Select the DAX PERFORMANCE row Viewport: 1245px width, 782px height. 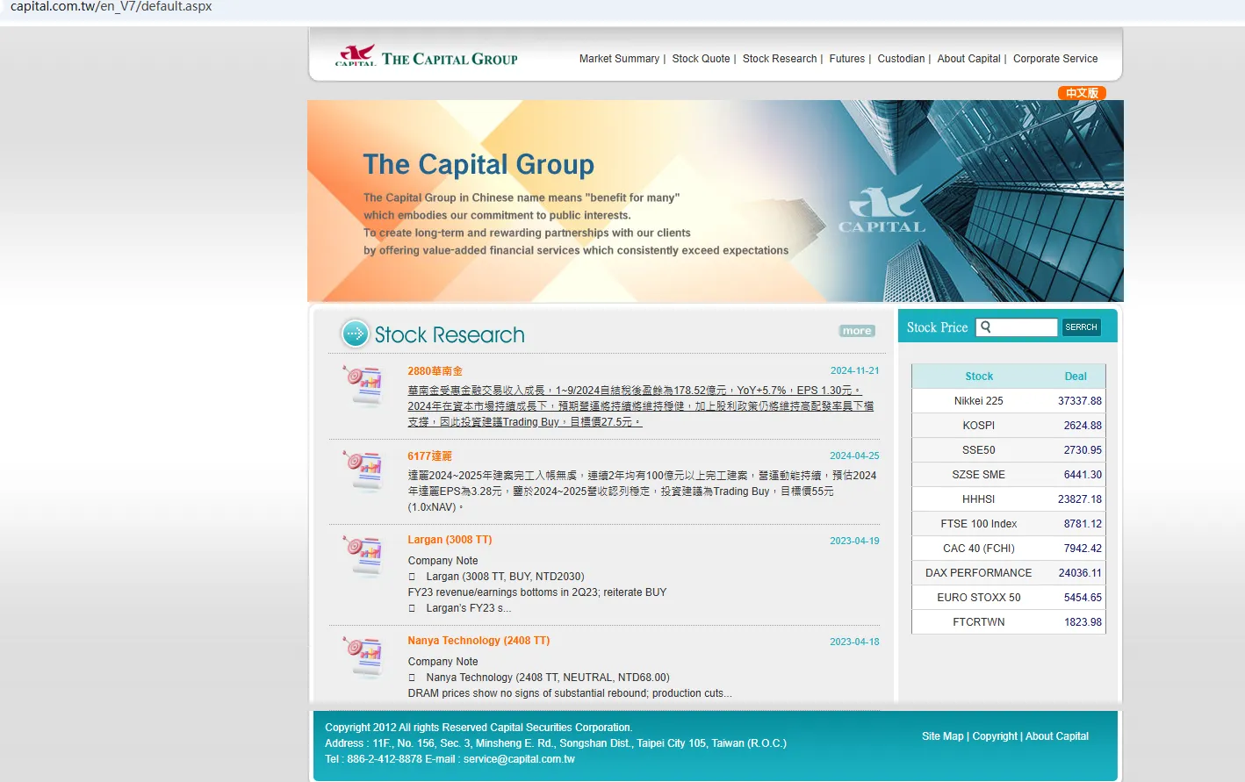pyautogui.click(x=1009, y=573)
